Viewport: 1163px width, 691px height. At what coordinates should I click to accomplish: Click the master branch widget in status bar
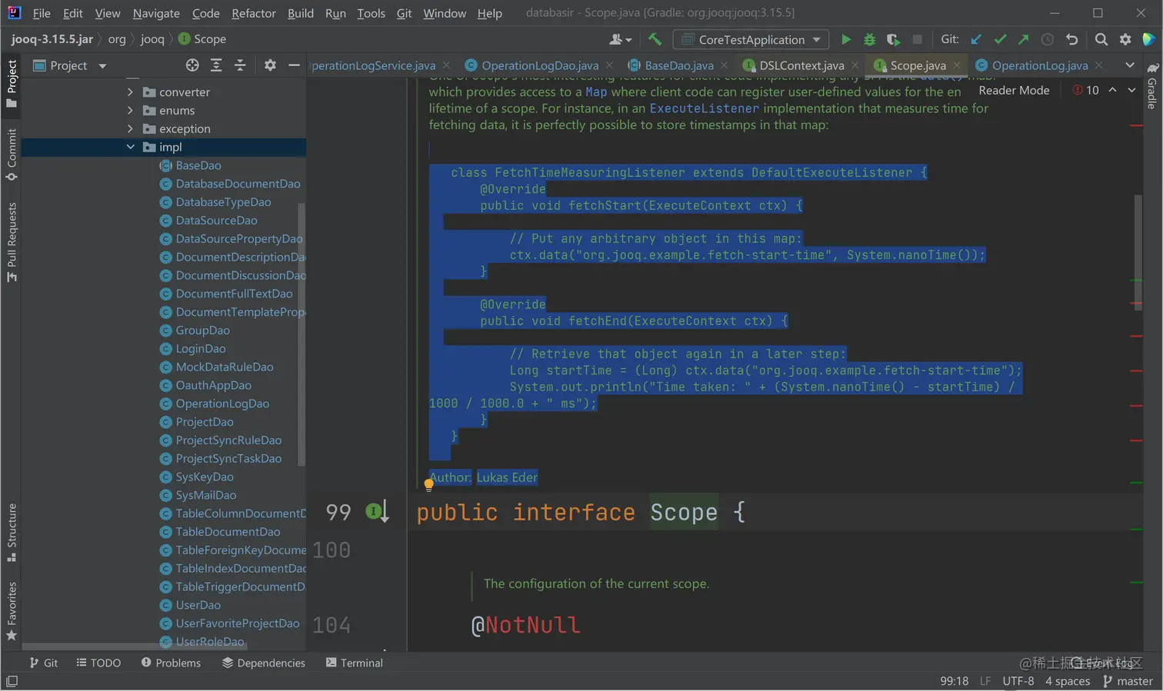coord(1128,681)
